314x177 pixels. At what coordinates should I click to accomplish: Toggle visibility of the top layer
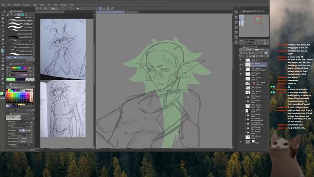[241, 60]
